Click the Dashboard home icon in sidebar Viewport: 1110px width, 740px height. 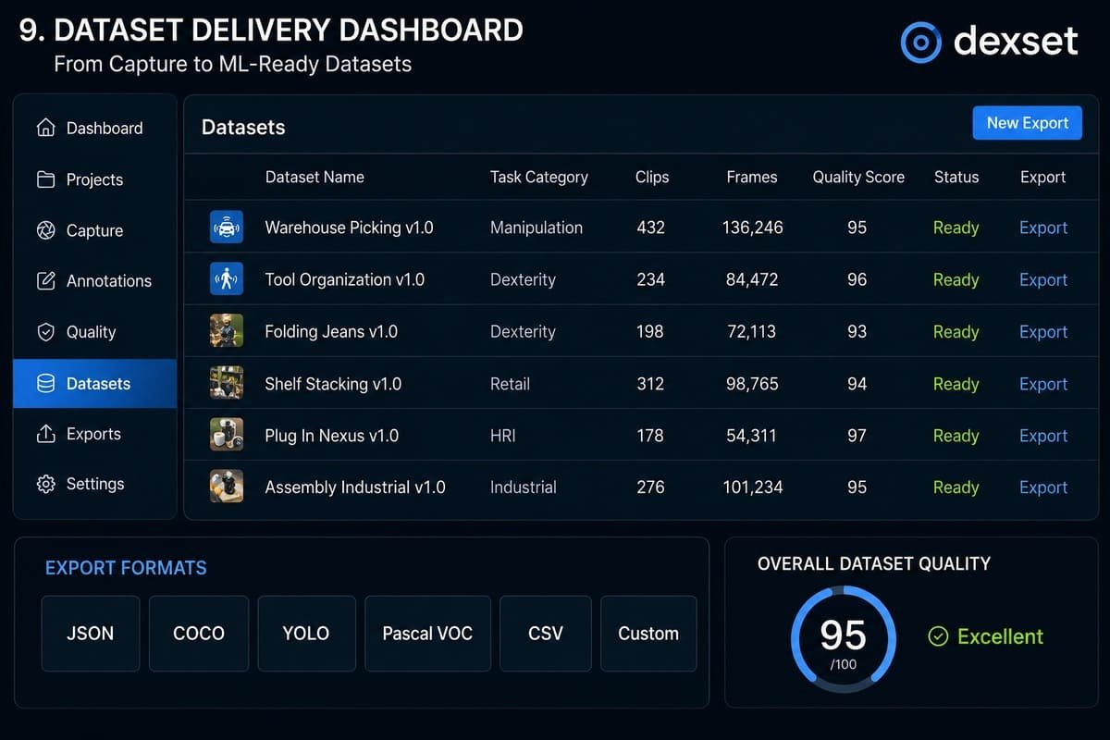(x=45, y=128)
